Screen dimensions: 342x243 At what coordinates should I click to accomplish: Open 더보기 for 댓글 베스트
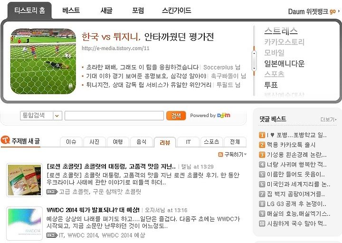pos(329,119)
